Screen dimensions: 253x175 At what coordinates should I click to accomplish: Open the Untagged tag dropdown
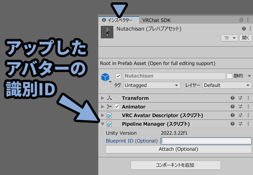[x=152, y=85]
